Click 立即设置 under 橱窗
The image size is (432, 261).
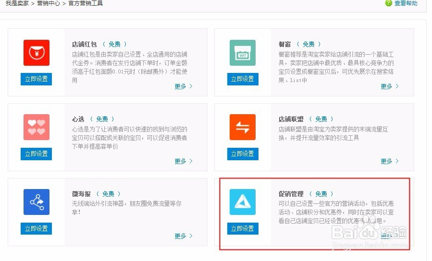click(243, 79)
